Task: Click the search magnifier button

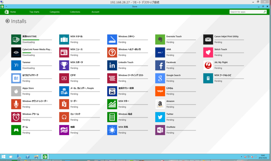Action: pos(265,12)
